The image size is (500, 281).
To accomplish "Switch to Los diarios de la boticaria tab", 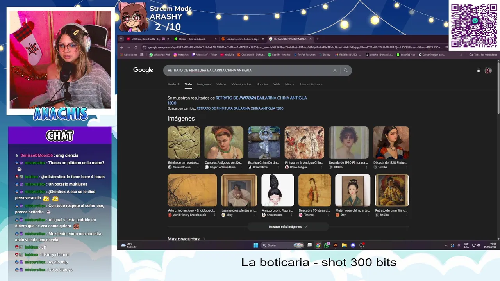I will click(x=243, y=39).
